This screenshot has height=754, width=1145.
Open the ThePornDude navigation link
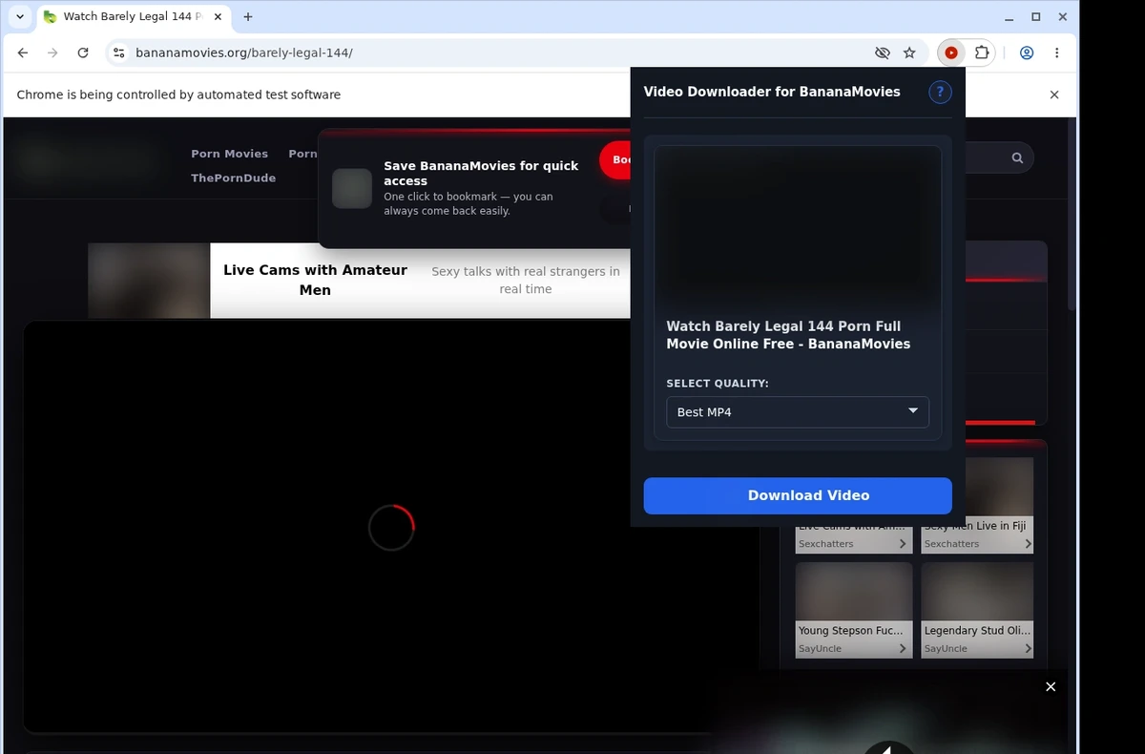tap(233, 178)
